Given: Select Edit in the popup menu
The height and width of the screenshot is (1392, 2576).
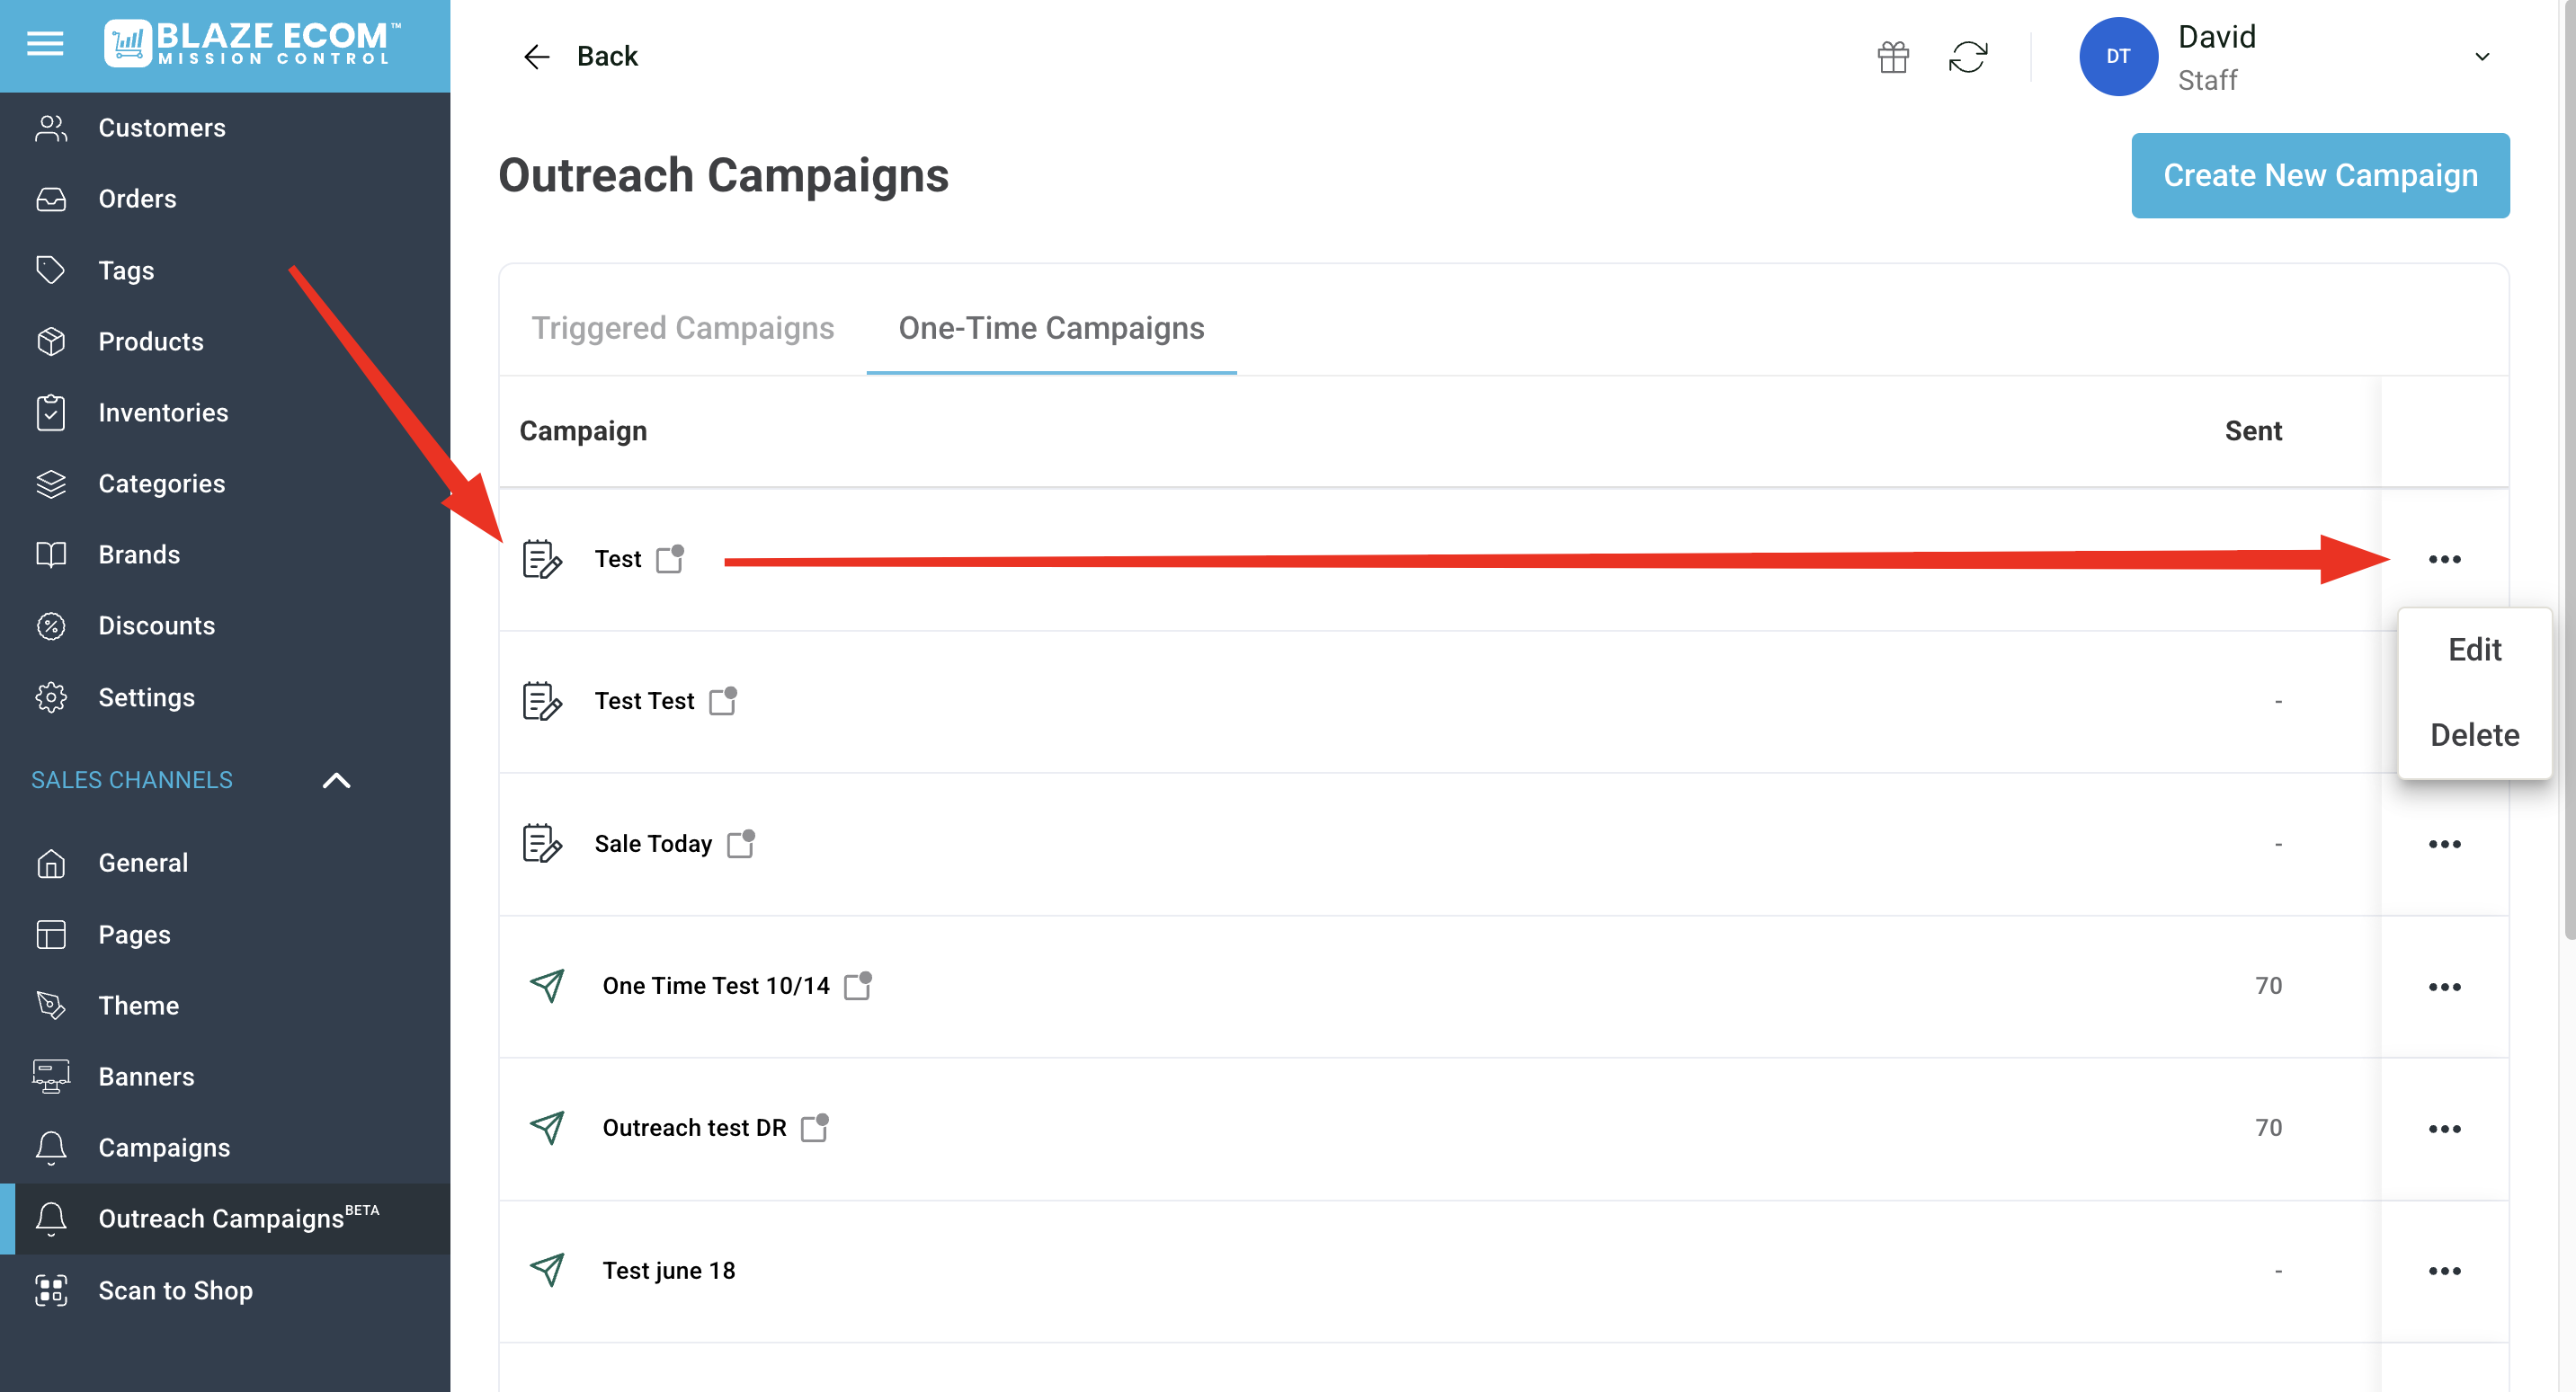Looking at the screenshot, I should 2474,650.
